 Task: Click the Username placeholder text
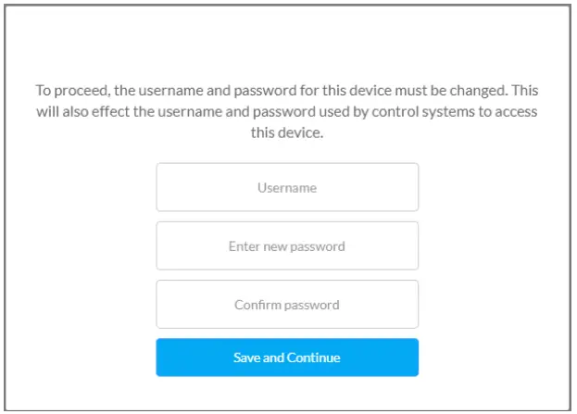point(287,188)
